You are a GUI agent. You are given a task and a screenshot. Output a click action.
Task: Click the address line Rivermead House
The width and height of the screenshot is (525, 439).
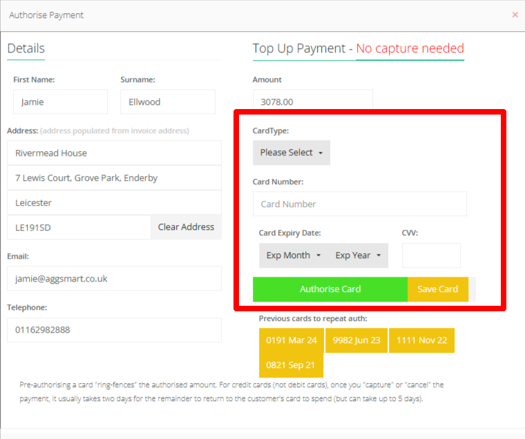click(x=114, y=153)
